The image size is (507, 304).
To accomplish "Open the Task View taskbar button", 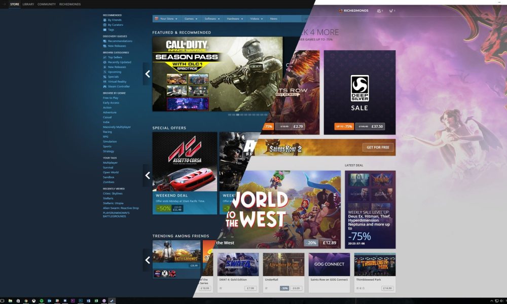I will [x=3, y=301].
